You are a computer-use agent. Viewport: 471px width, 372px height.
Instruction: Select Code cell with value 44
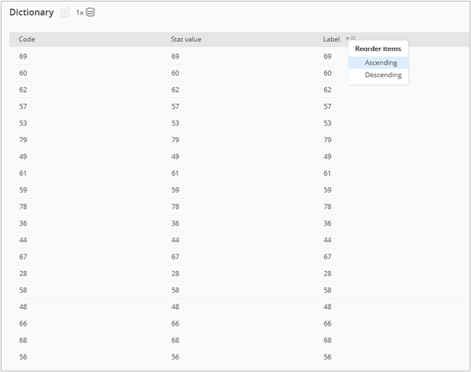click(23, 240)
